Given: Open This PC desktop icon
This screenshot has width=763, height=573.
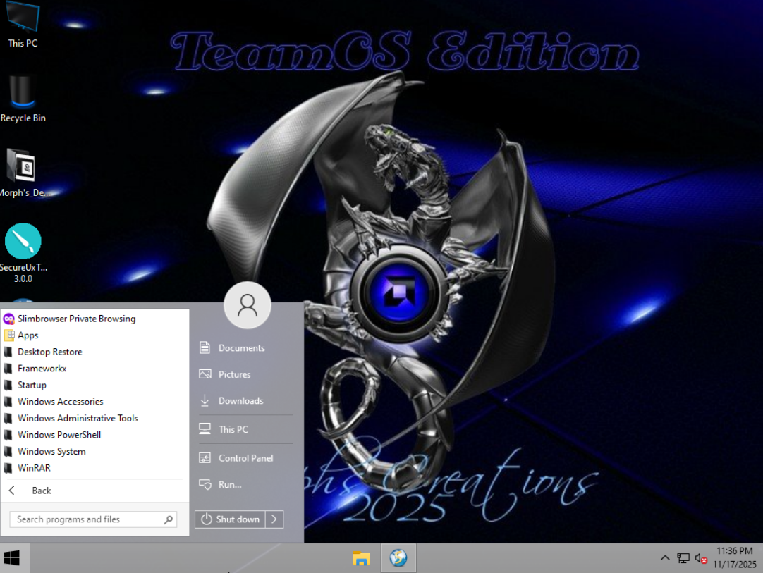Looking at the screenshot, I should 23,25.
